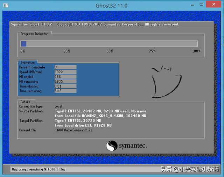The image size is (224, 177).
Task: Click the 25% progress scale label
Action: click(x=67, y=51)
